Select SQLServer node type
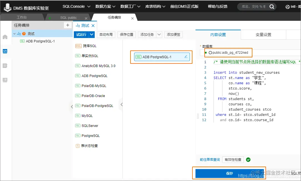The width and height of the screenshot is (301, 181). tap(87, 126)
